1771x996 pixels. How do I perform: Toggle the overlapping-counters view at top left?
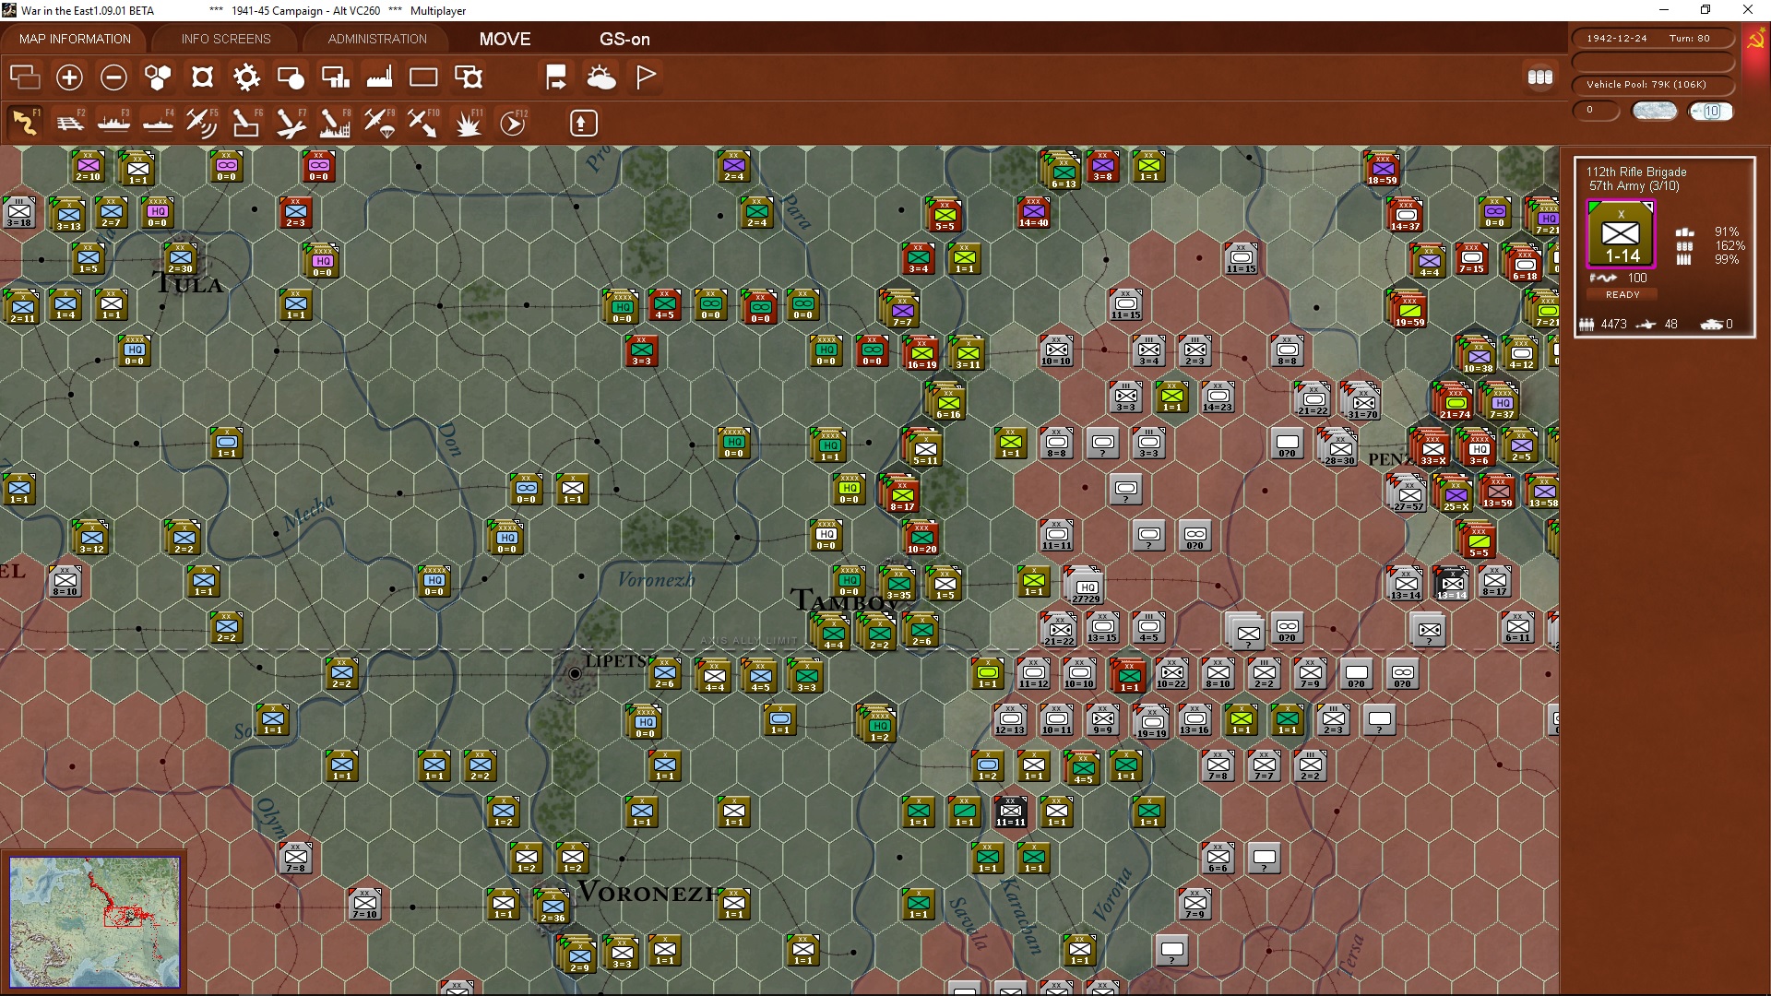(x=25, y=77)
